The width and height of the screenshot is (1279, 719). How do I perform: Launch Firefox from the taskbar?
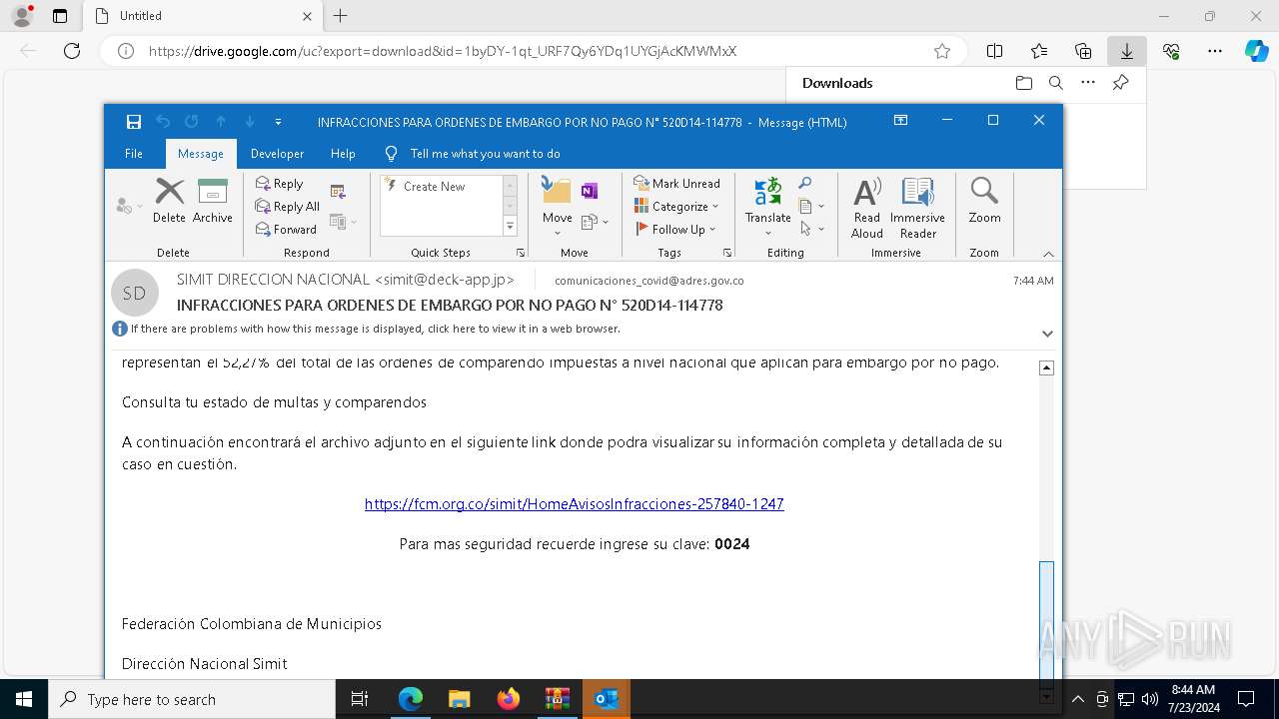tap(509, 699)
